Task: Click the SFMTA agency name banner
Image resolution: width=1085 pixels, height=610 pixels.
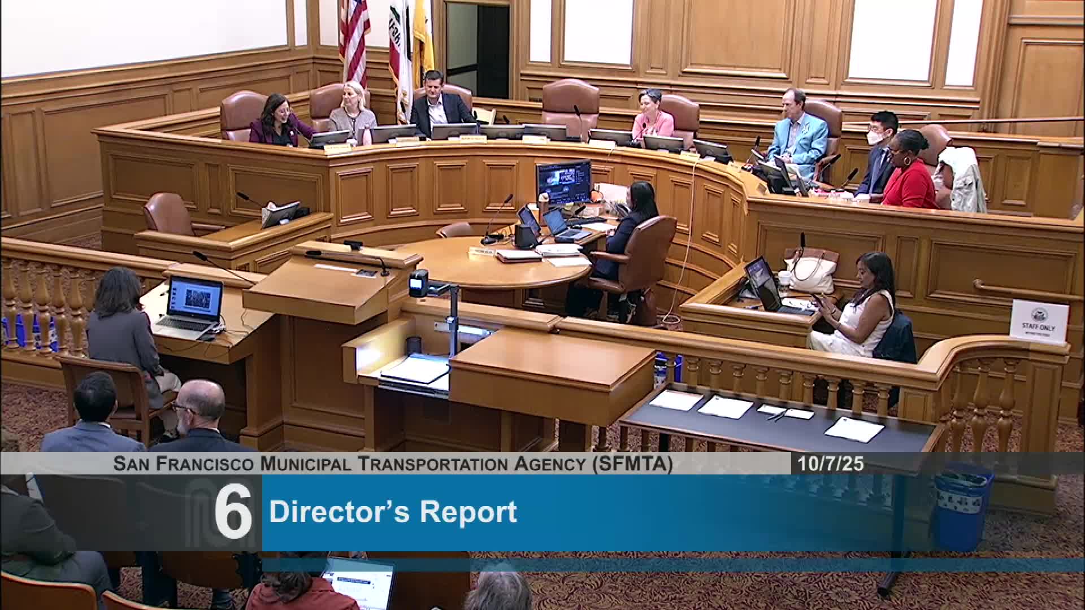Action: point(393,464)
